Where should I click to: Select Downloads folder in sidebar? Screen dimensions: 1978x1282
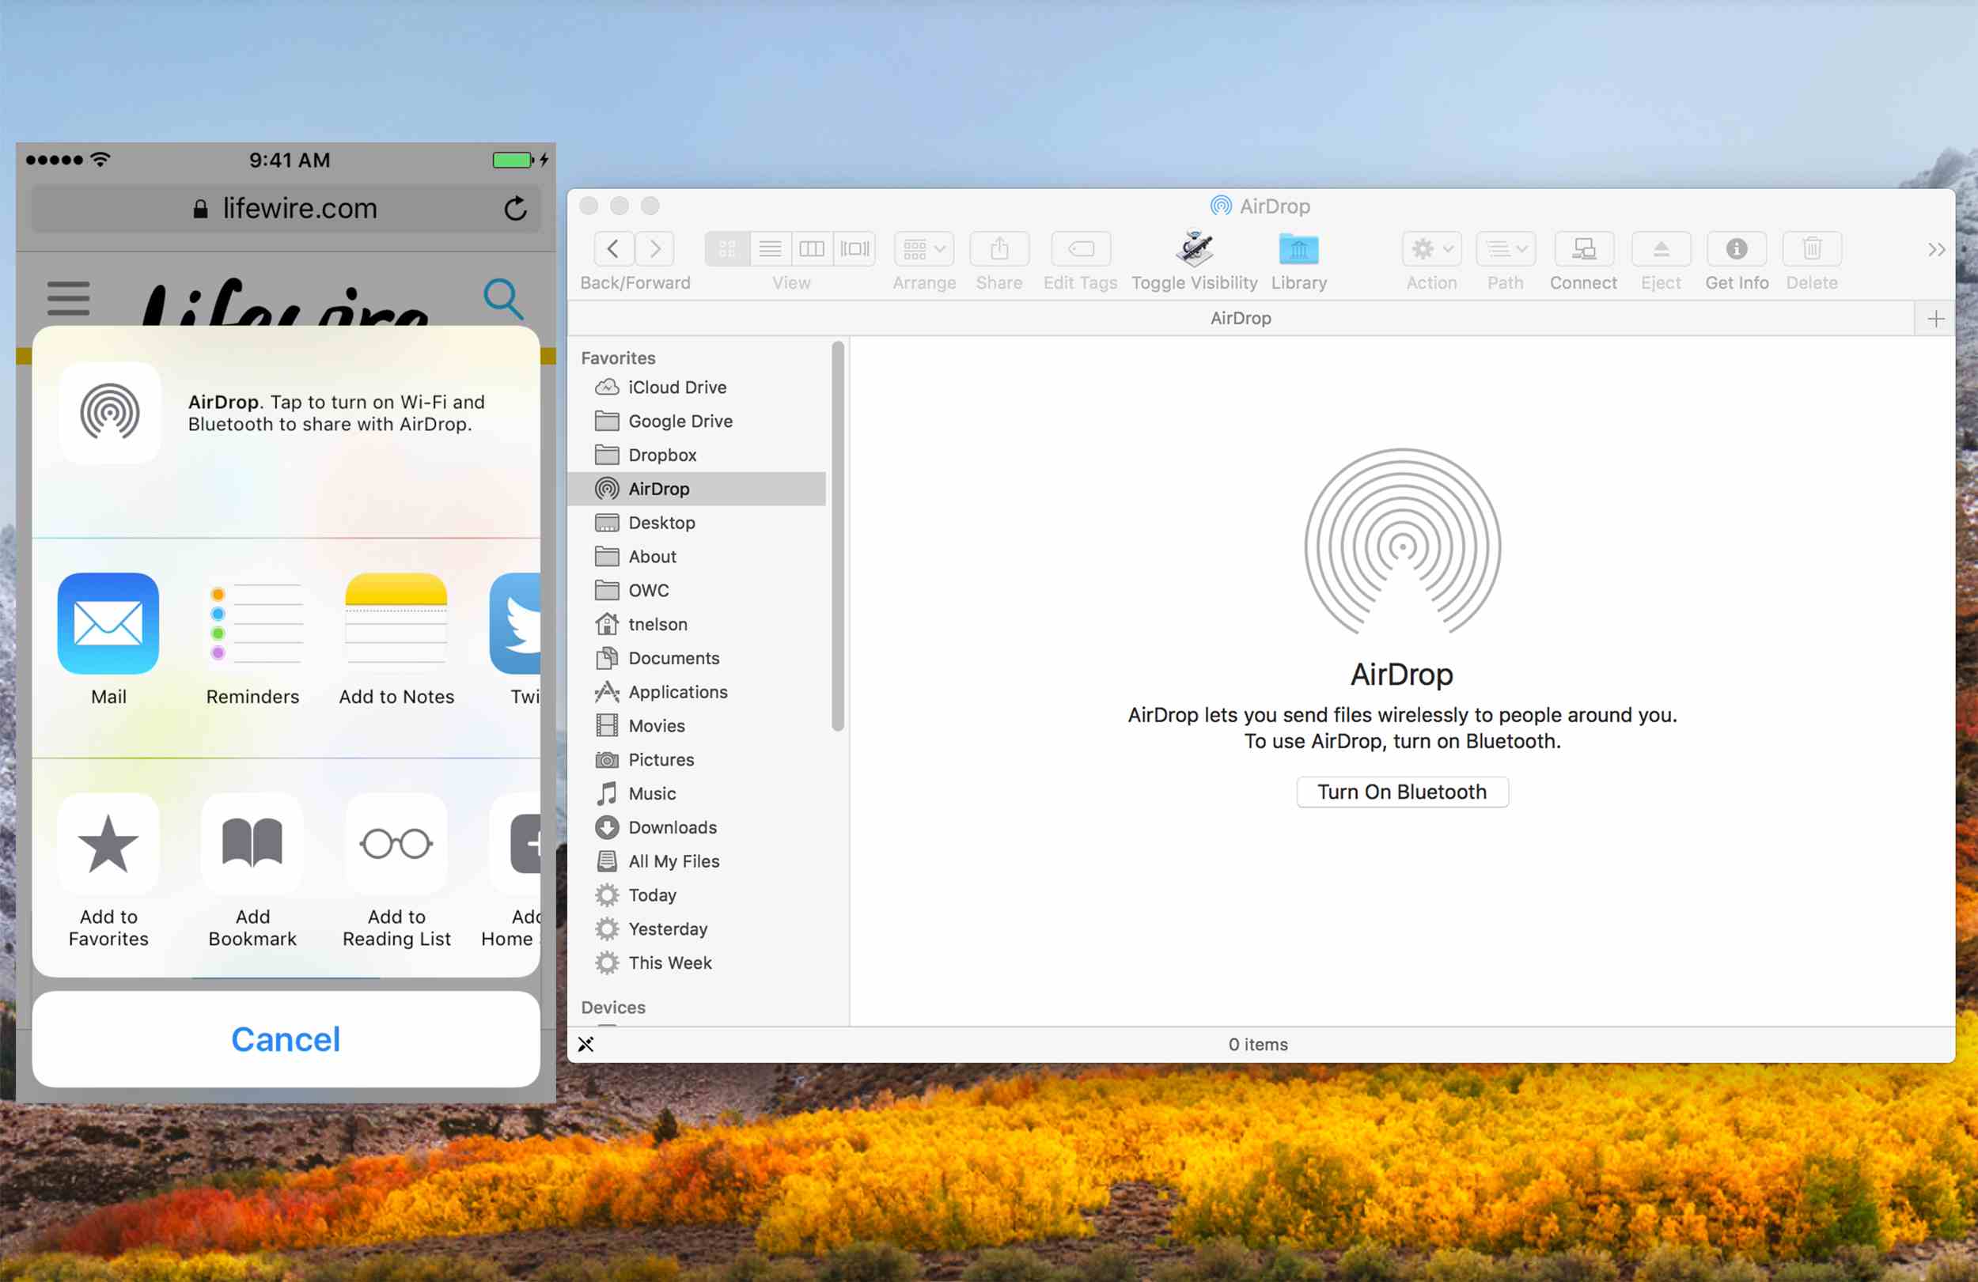[x=672, y=826]
